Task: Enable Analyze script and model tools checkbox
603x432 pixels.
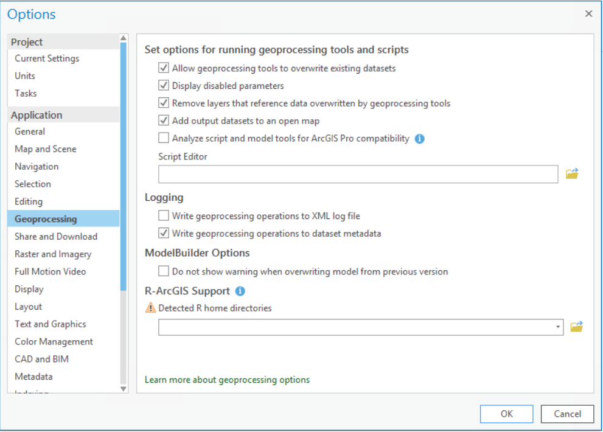Action: [164, 138]
